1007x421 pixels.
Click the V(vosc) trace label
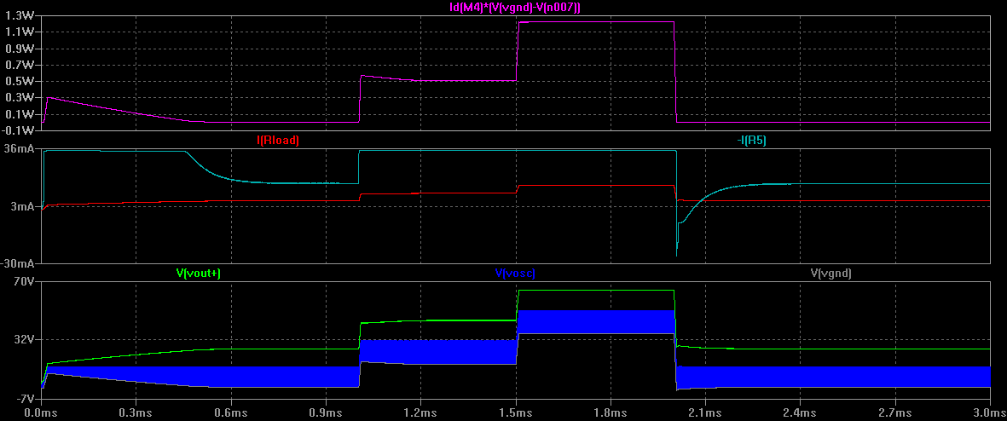coord(515,273)
